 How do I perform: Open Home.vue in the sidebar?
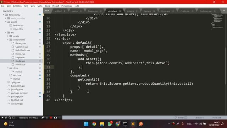point(20,54)
